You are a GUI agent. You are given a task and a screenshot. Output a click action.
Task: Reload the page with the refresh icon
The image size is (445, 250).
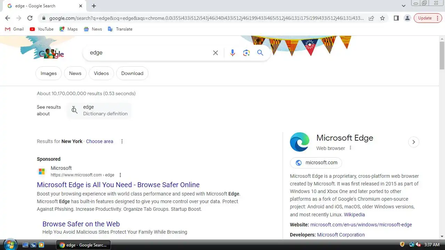pyautogui.click(x=30, y=18)
